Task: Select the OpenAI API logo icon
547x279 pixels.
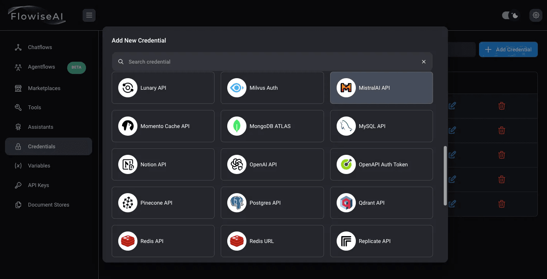Action: tap(236, 164)
